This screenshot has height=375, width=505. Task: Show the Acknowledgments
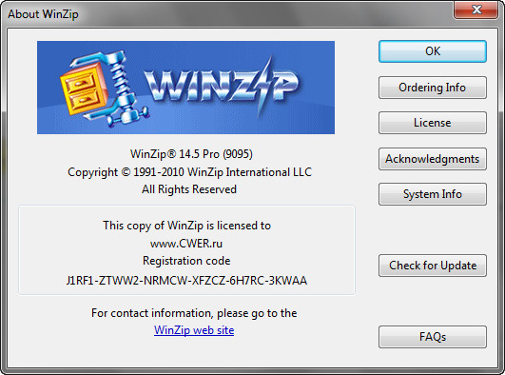pos(433,159)
